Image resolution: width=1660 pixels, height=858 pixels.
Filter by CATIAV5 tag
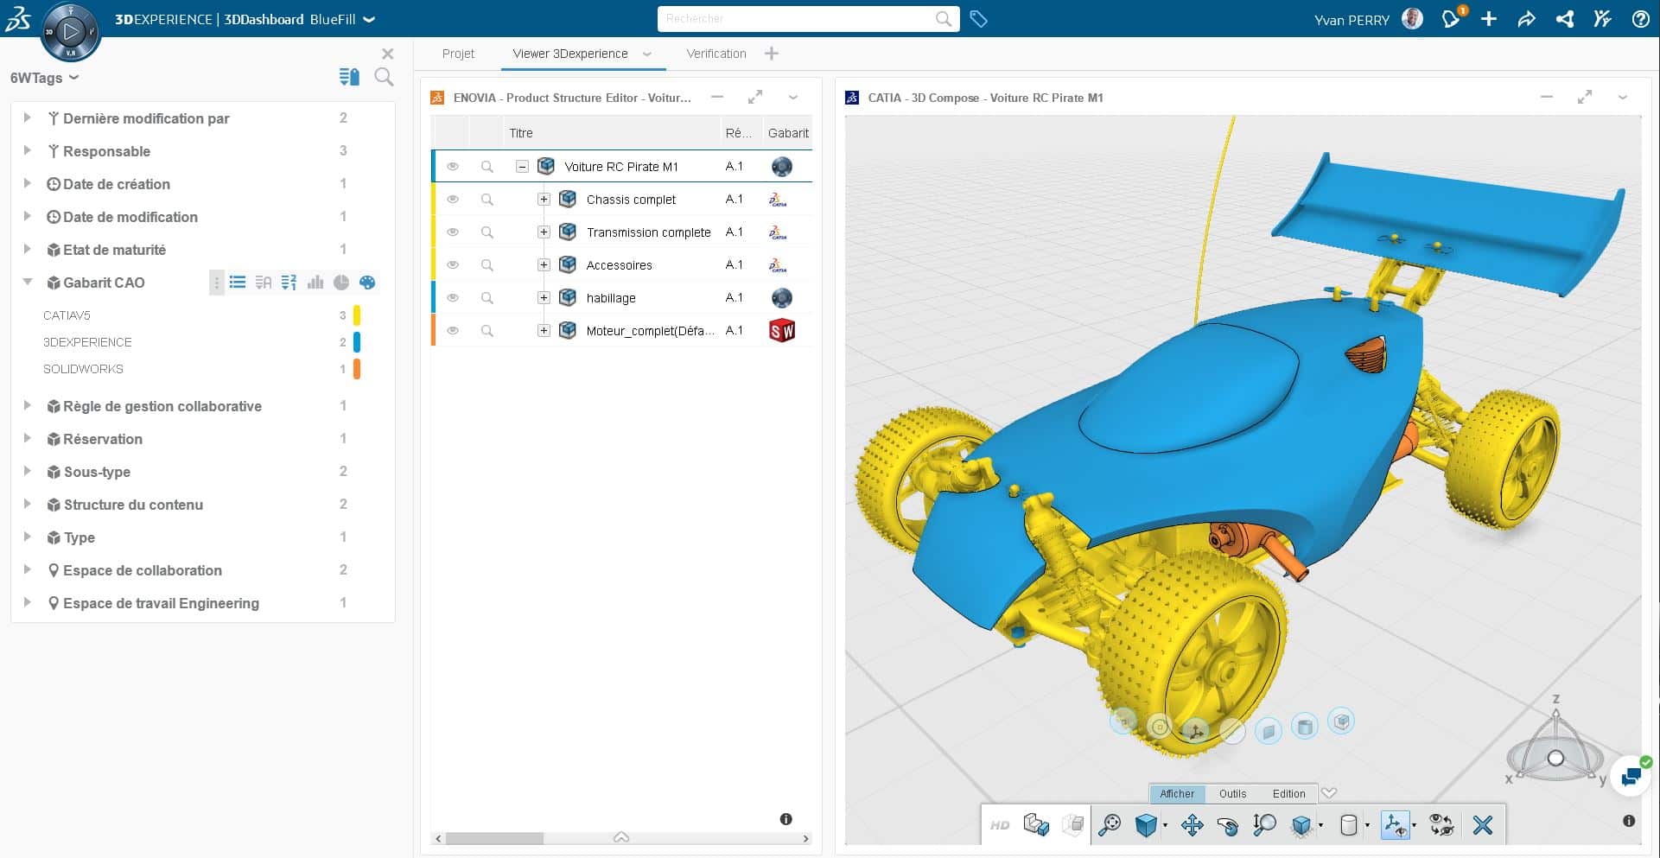click(x=67, y=315)
